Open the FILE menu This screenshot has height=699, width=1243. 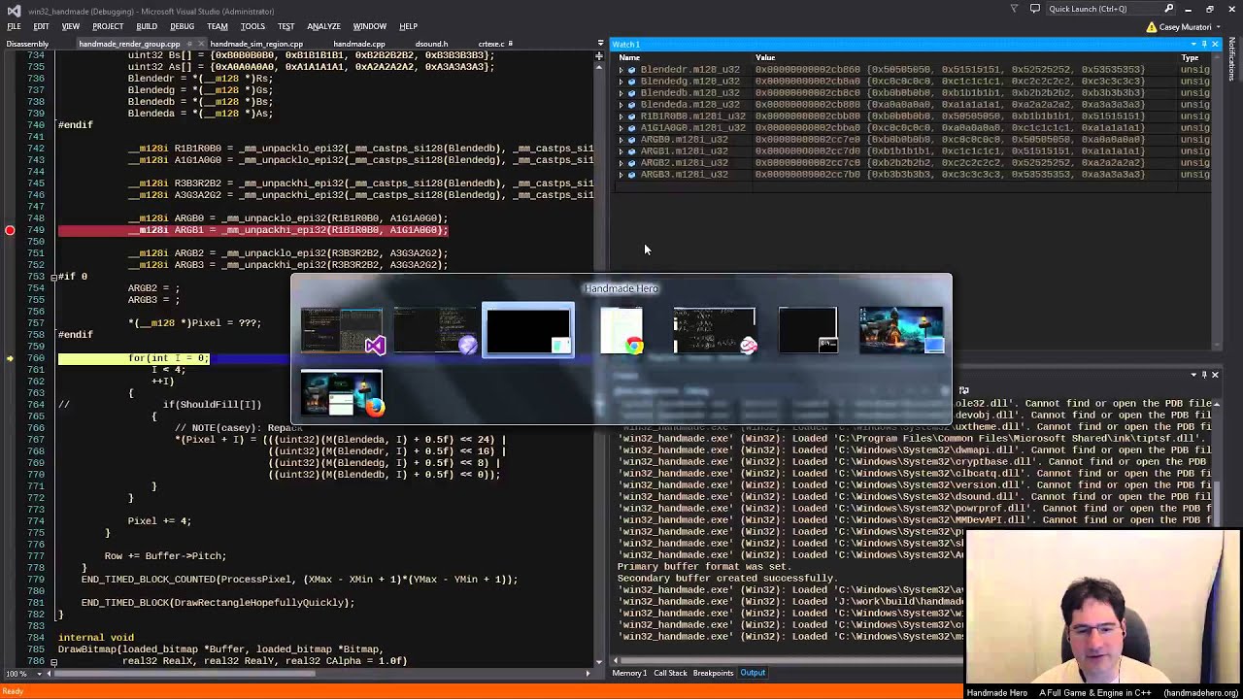[15, 26]
